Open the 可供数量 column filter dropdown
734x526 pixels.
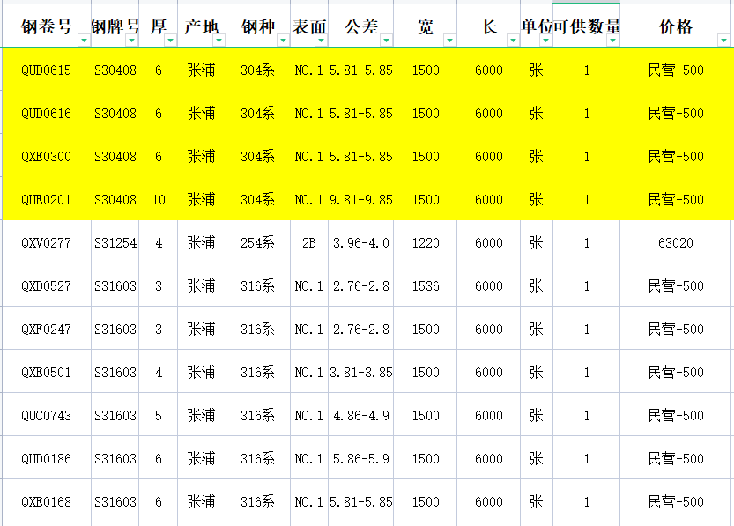(612, 41)
